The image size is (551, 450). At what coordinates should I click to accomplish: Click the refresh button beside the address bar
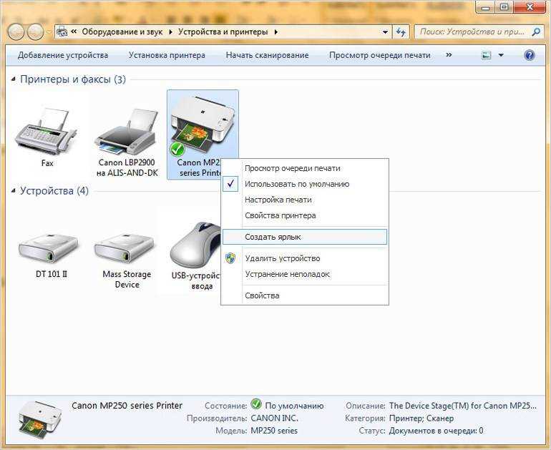tap(401, 32)
